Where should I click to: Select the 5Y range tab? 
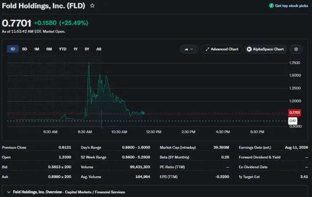pos(87,49)
